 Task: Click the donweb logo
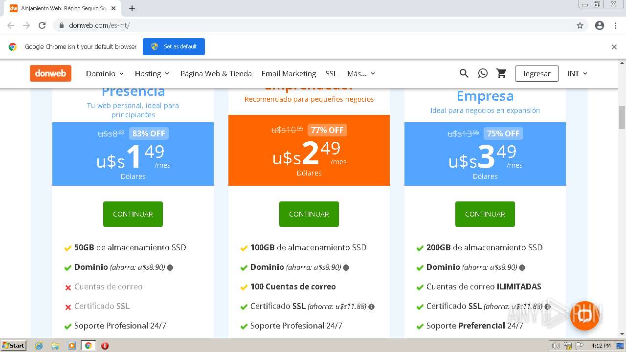[50, 73]
